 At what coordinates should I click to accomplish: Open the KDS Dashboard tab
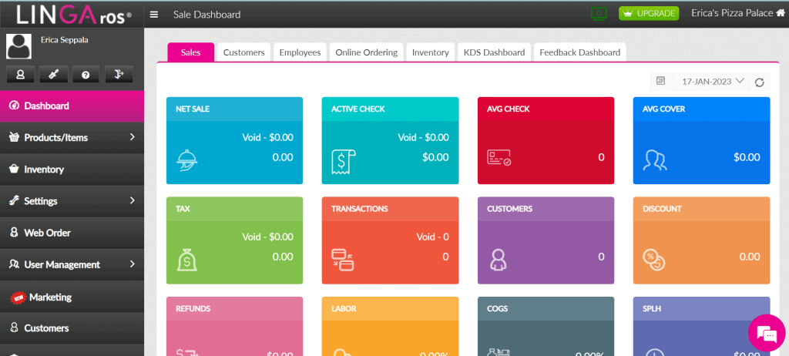coord(494,52)
